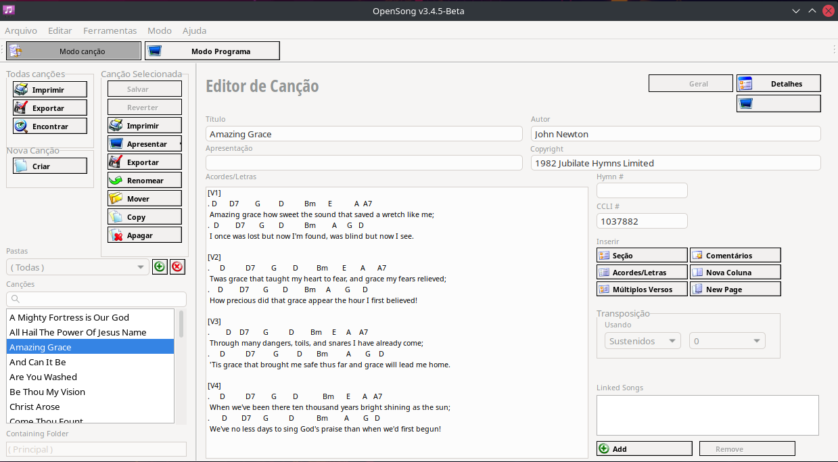Select Be Thou My Vision in song list

point(47,392)
